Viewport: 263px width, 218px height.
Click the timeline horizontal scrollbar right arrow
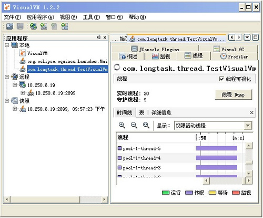pos(249,181)
